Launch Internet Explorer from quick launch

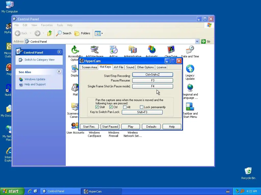pyautogui.click(x=30, y=191)
